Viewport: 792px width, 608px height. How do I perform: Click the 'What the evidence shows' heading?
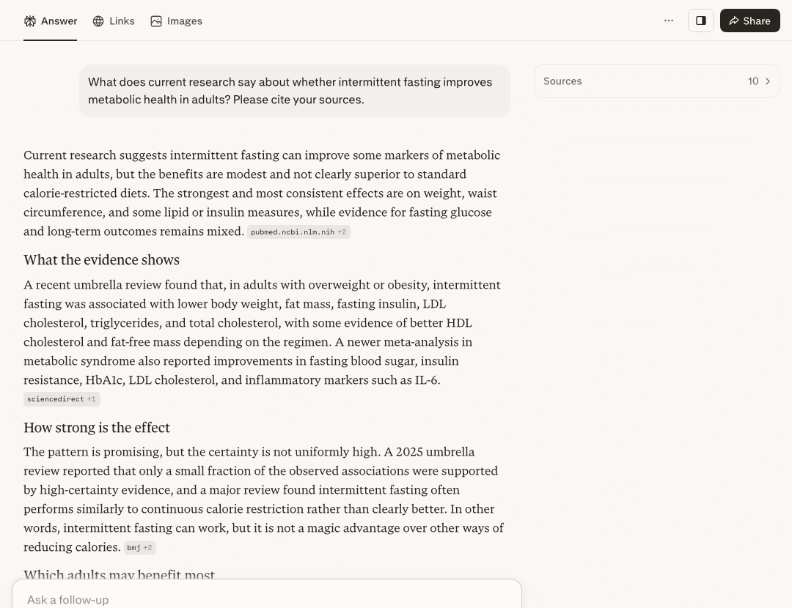pyautogui.click(x=101, y=260)
